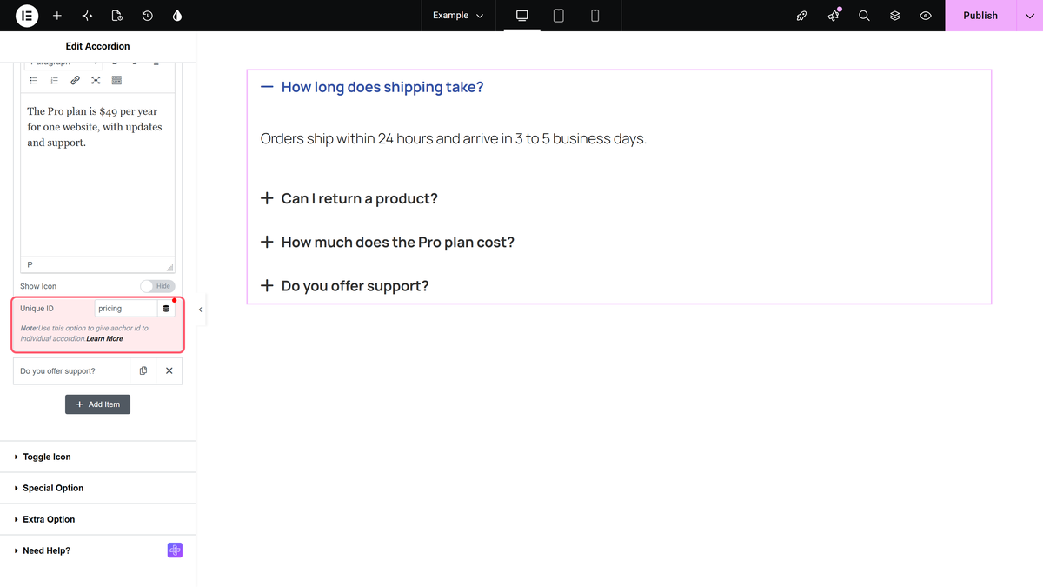1043x587 pixels.
Task: Collapse 'How long does shipping take?' accordion
Action: pyautogui.click(x=372, y=87)
